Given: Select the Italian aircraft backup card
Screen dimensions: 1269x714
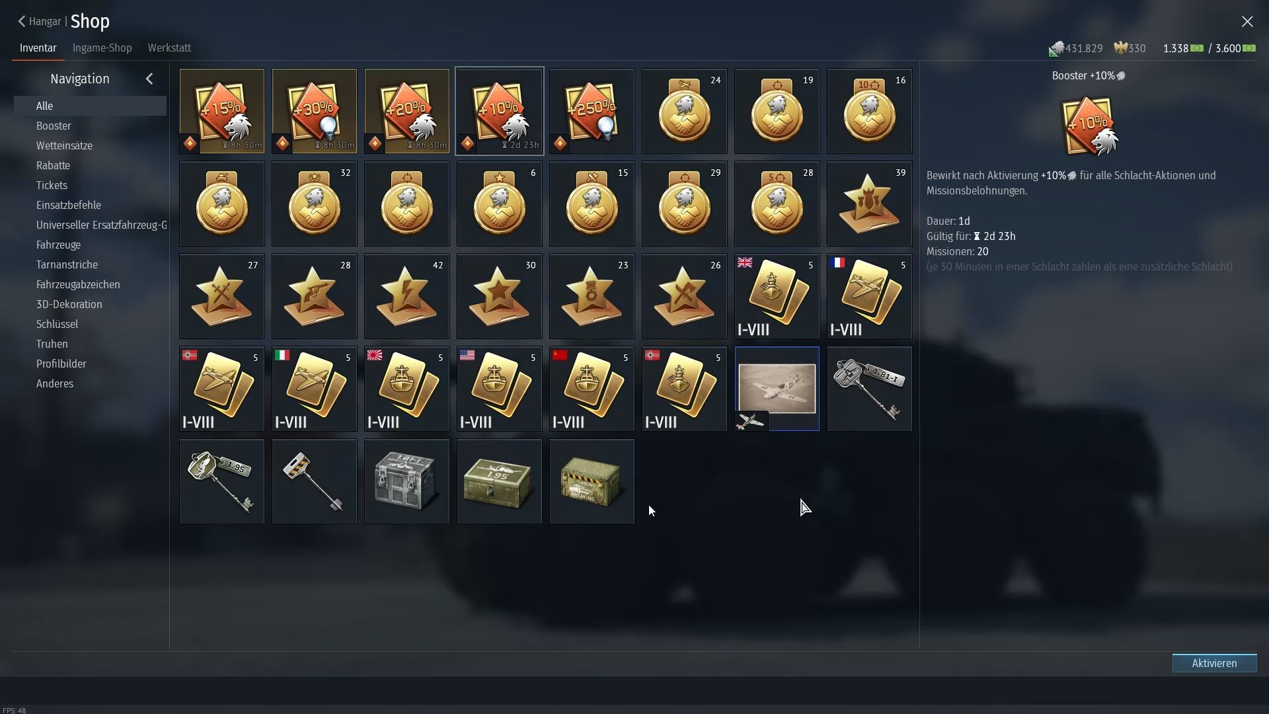Looking at the screenshot, I should tap(314, 389).
